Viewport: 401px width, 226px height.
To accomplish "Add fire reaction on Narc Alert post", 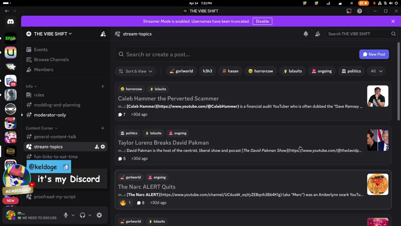I will [x=126, y=203].
